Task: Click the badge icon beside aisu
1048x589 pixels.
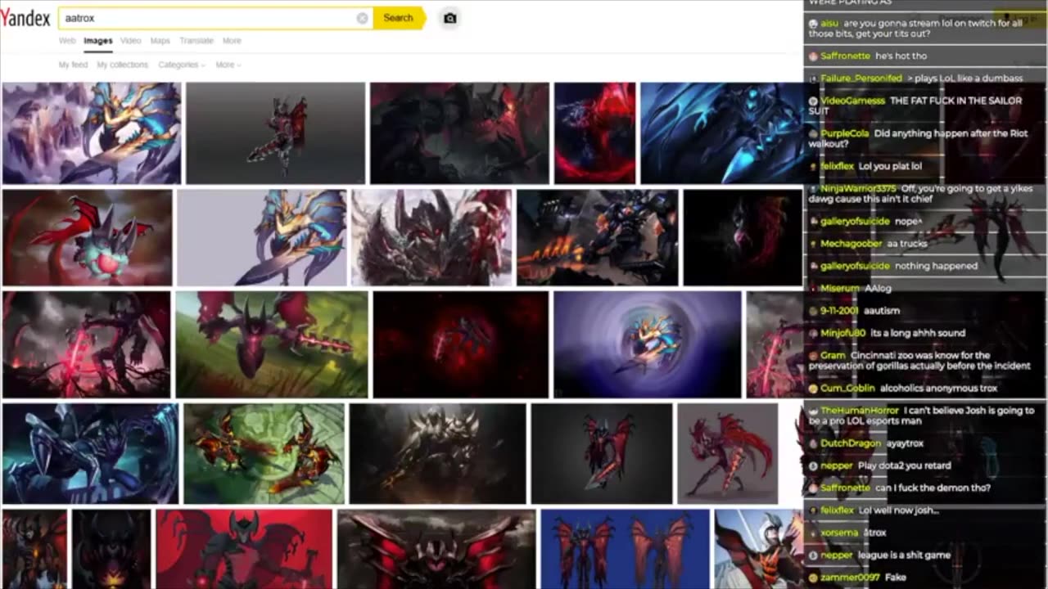Action: click(x=813, y=24)
